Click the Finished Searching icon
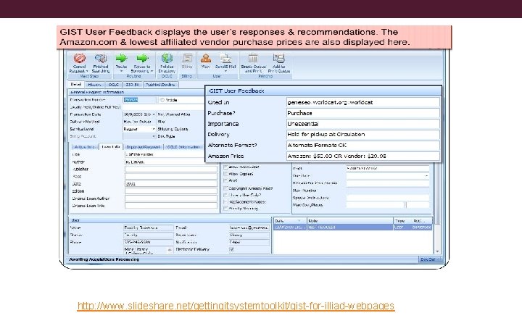Screen dimensions: 522x326 click(x=101, y=59)
